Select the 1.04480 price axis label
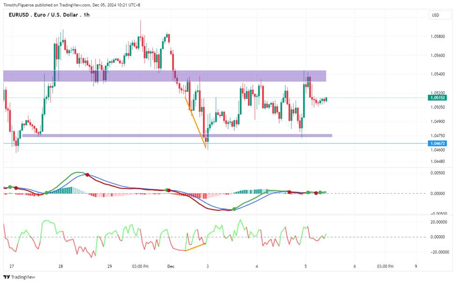Screen dimensions: 456x283 click(x=438, y=161)
